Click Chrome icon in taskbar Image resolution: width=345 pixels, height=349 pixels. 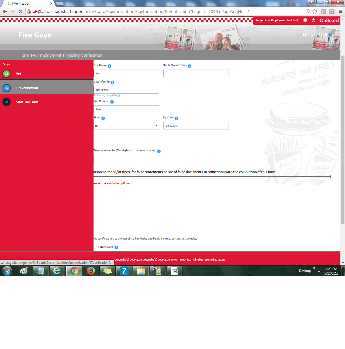(74, 271)
